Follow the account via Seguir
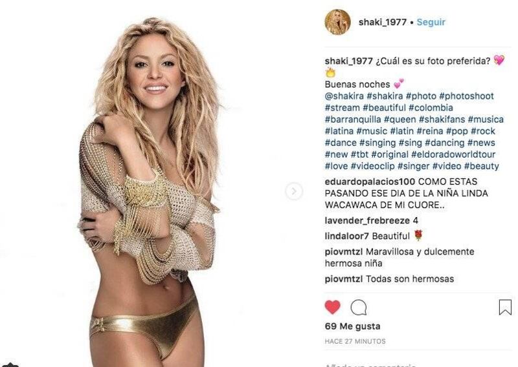Screen dimensions: 518x367 [431, 22]
